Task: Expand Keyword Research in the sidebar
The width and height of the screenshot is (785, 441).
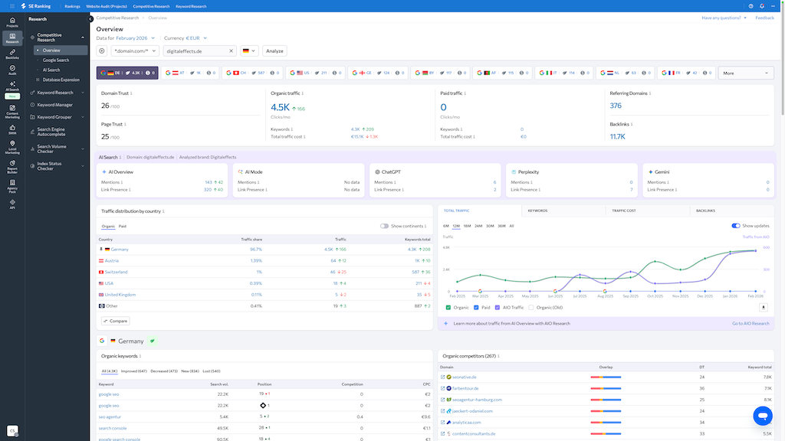Action: (55, 93)
